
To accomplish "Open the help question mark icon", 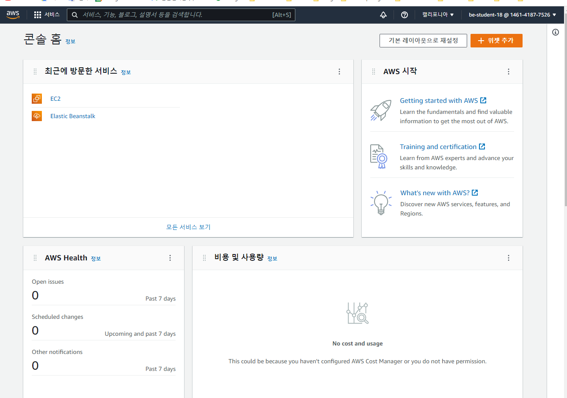I will click(405, 15).
